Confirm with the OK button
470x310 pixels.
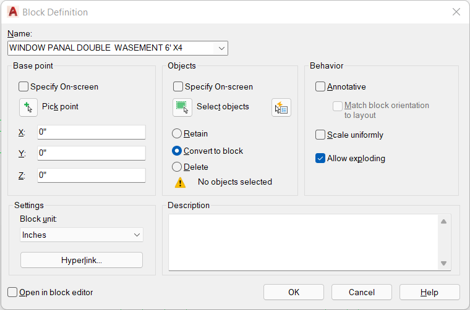coord(294,292)
